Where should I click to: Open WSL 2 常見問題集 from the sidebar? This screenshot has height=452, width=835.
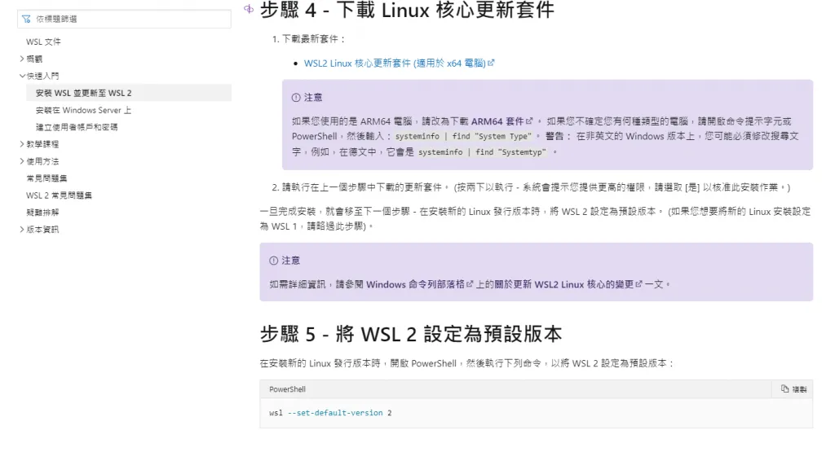[59, 195]
